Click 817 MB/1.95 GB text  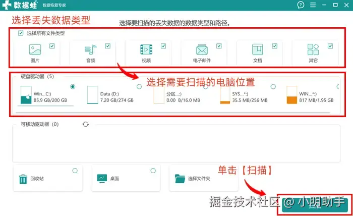316,100
